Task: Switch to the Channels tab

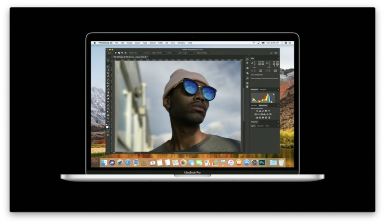Action: click(260, 126)
